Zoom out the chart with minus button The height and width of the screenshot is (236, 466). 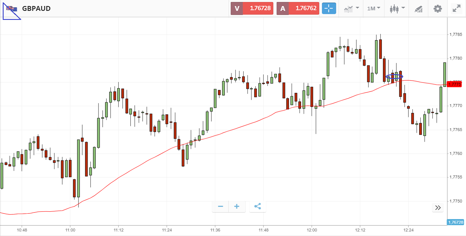coord(220,207)
